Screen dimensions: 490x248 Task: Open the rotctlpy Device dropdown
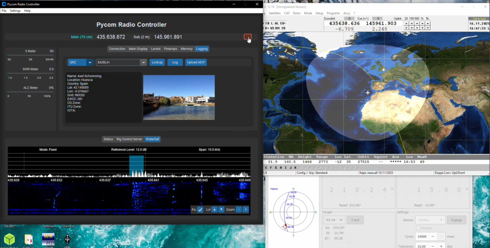point(430,220)
